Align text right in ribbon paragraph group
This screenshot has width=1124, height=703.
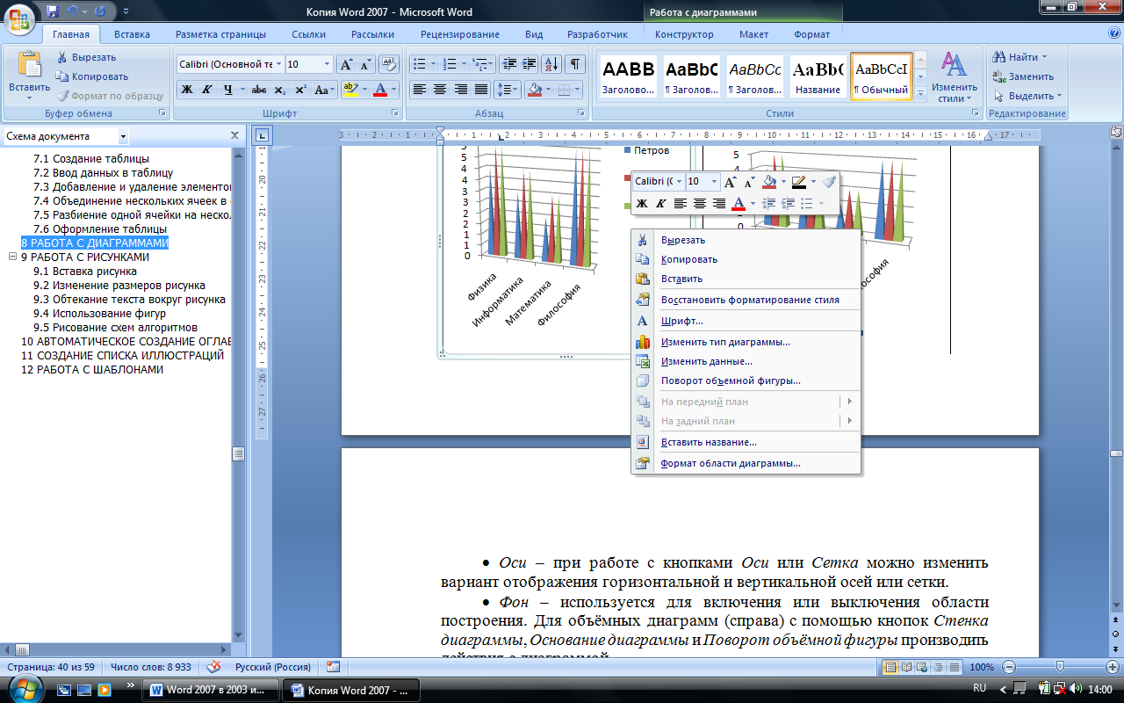coord(460,90)
